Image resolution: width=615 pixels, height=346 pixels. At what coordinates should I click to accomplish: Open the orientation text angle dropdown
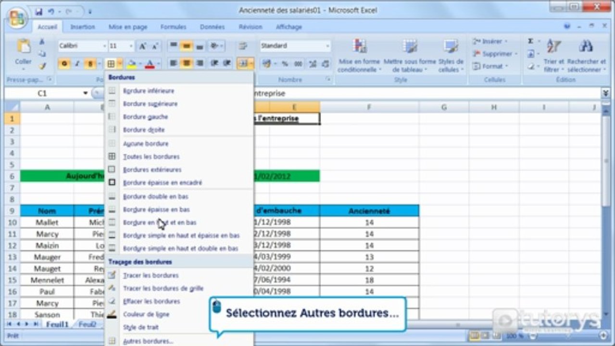(x=216, y=46)
